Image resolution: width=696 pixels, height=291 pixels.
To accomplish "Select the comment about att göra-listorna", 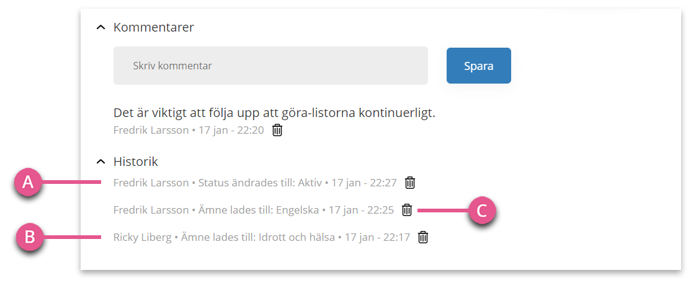I will (274, 113).
